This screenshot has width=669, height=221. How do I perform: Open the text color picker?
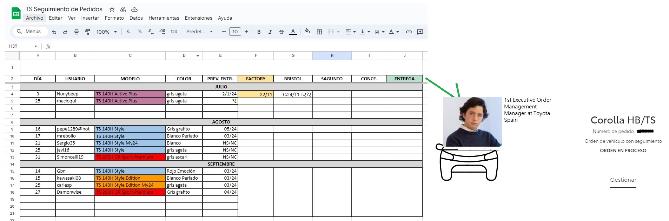click(x=293, y=32)
